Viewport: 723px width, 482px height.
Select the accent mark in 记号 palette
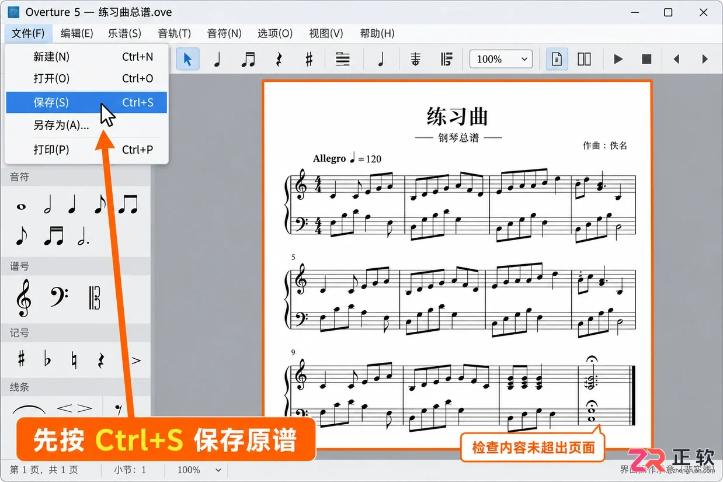(135, 360)
